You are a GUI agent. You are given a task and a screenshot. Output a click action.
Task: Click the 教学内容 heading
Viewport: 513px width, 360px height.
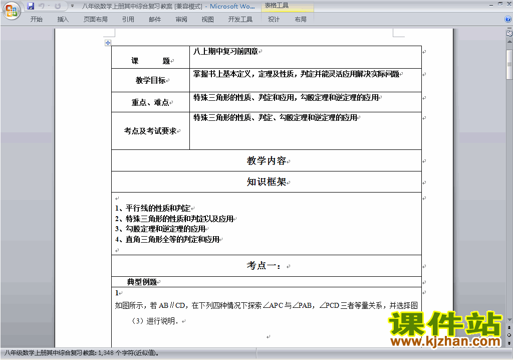click(x=267, y=161)
